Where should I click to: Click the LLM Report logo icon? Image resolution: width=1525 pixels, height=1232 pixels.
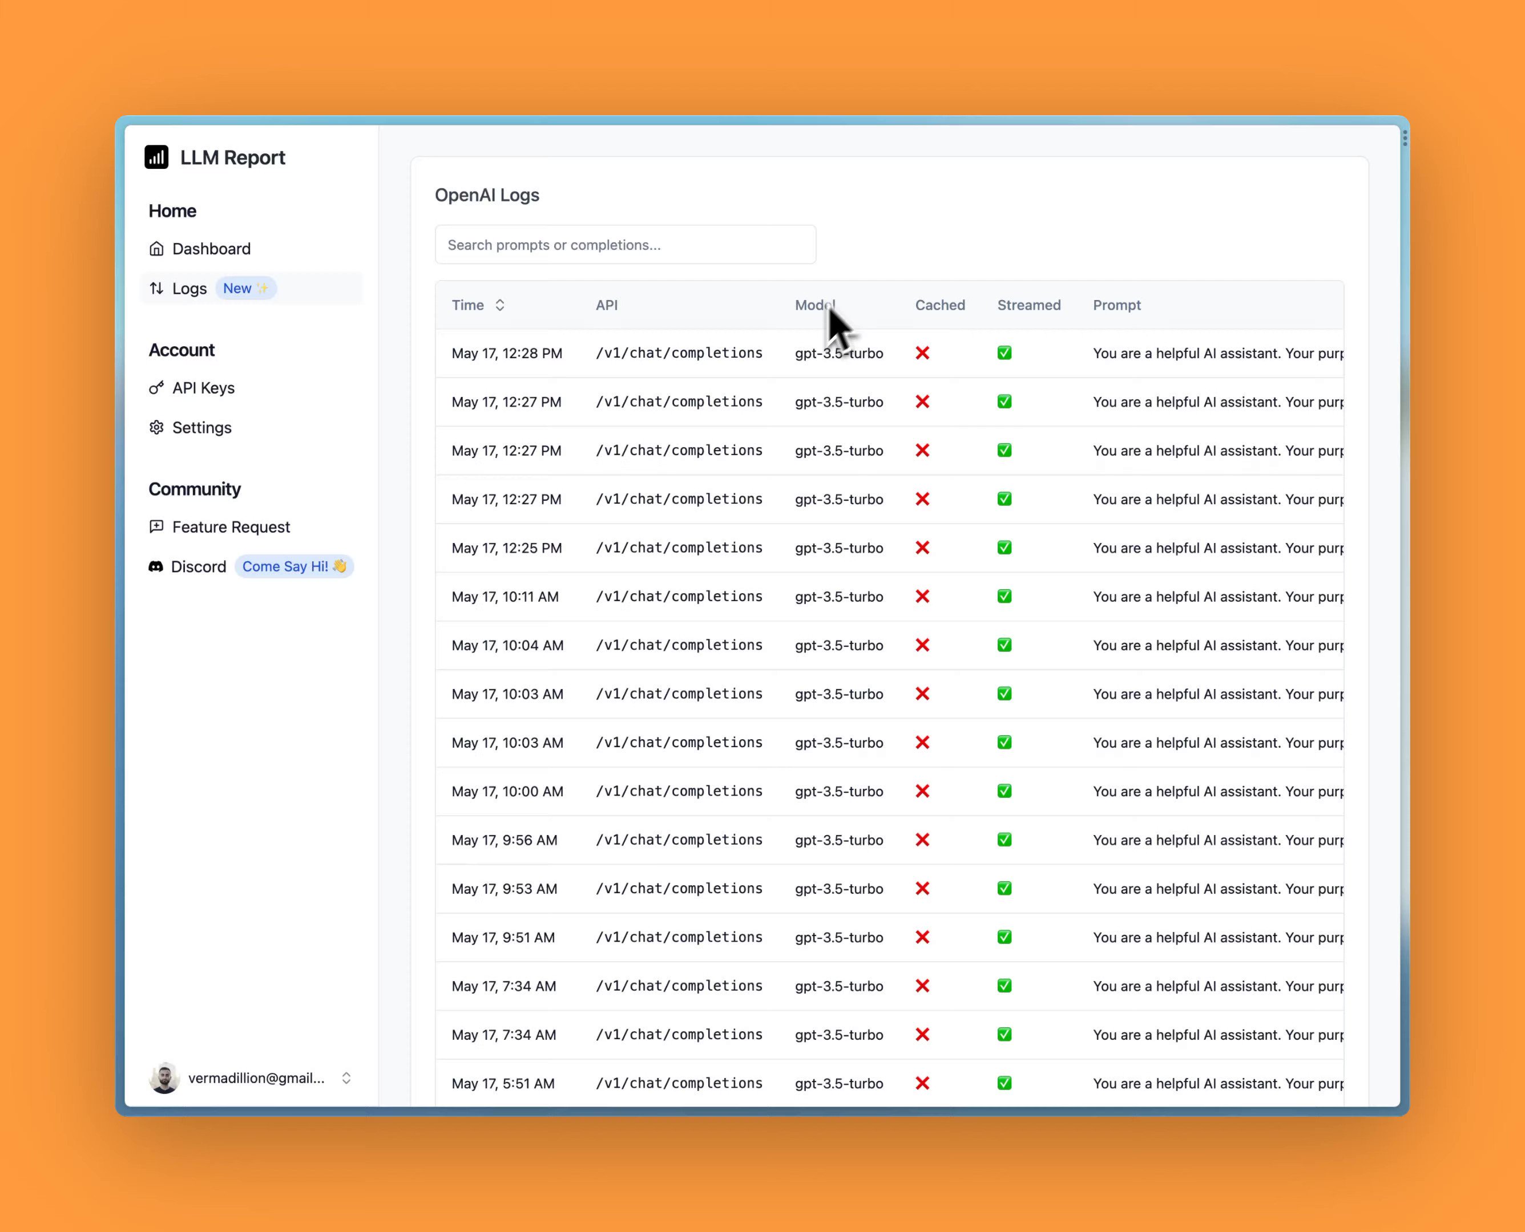click(x=156, y=157)
